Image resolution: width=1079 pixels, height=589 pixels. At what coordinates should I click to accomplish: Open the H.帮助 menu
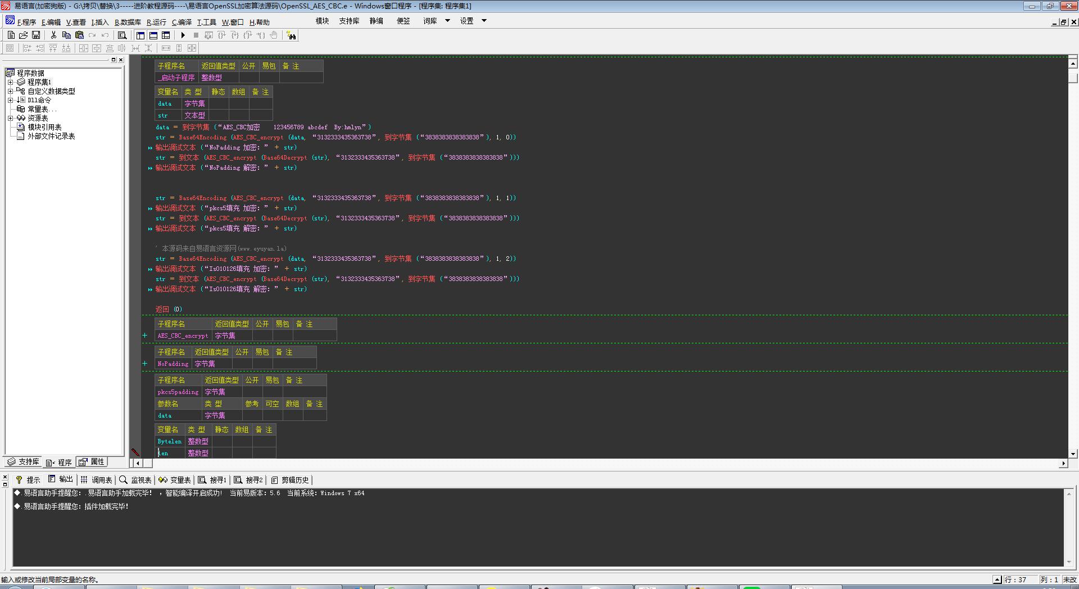[x=259, y=22]
